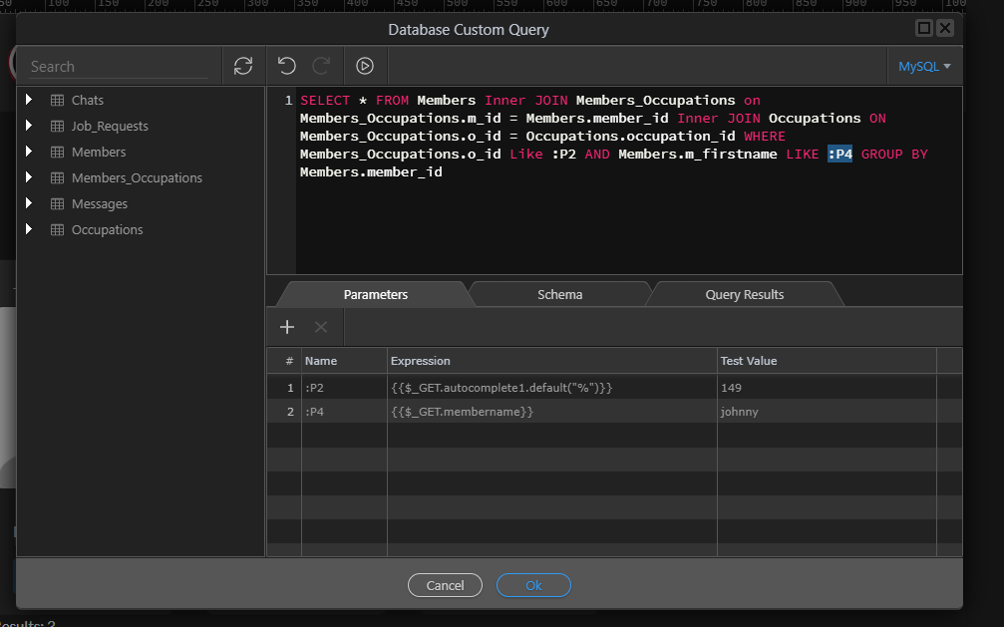Screen dimensions: 1004x627
Task: Open the Query Results tab
Action: [744, 295]
